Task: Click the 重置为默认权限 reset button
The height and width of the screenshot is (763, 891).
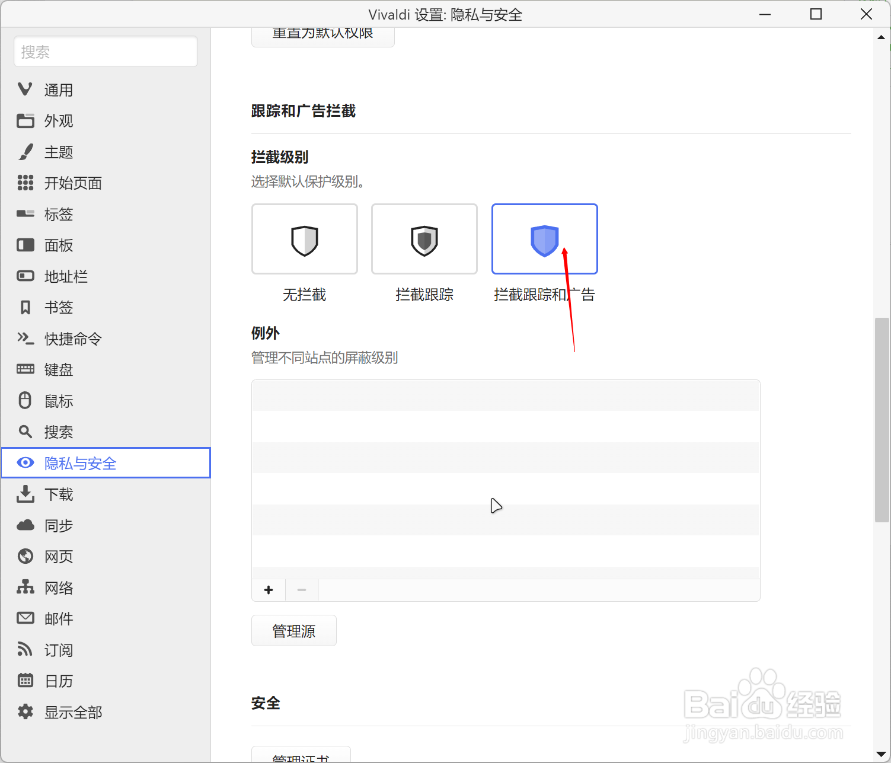Action: pyautogui.click(x=322, y=33)
